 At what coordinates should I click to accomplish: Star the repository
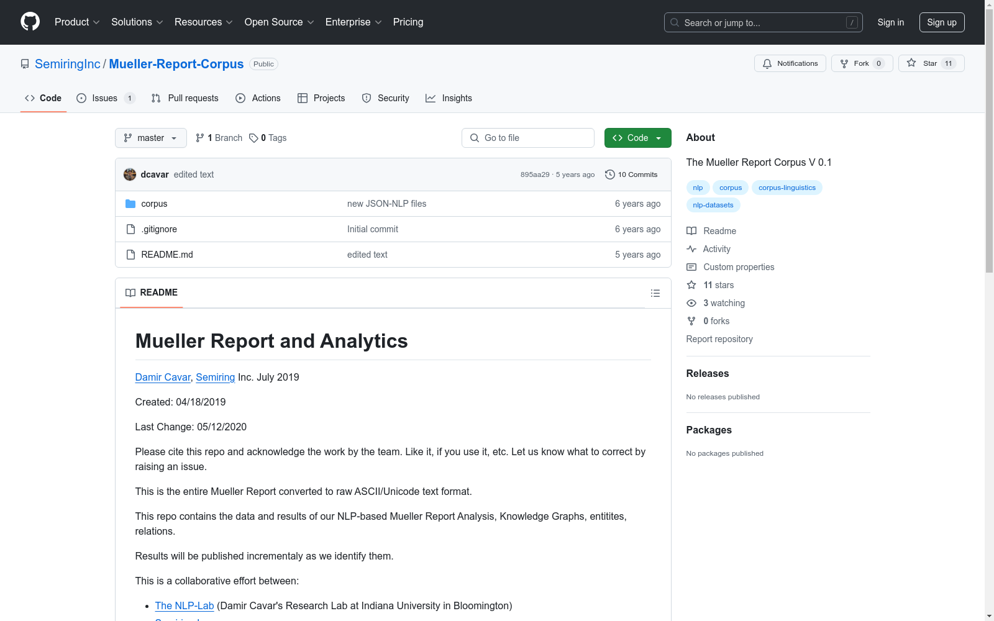click(x=931, y=63)
